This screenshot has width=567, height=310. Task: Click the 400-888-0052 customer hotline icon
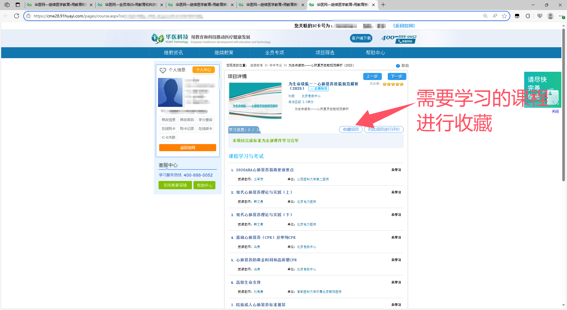click(x=399, y=39)
